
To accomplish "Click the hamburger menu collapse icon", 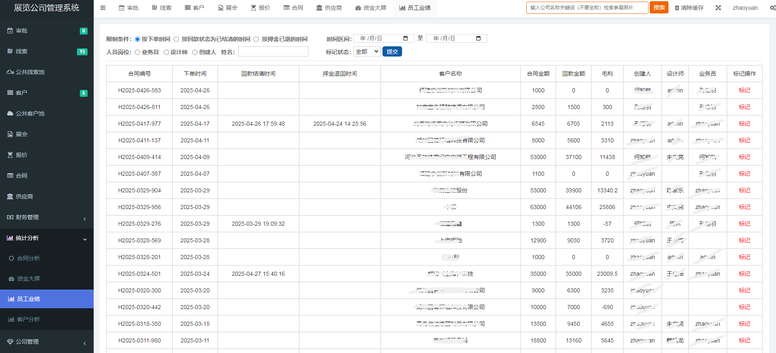I will pos(103,8).
